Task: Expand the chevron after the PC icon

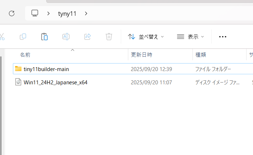Action: click(48, 14)
